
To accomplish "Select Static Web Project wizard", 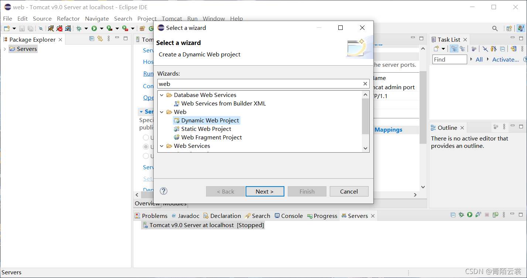I will pos(202,129).
